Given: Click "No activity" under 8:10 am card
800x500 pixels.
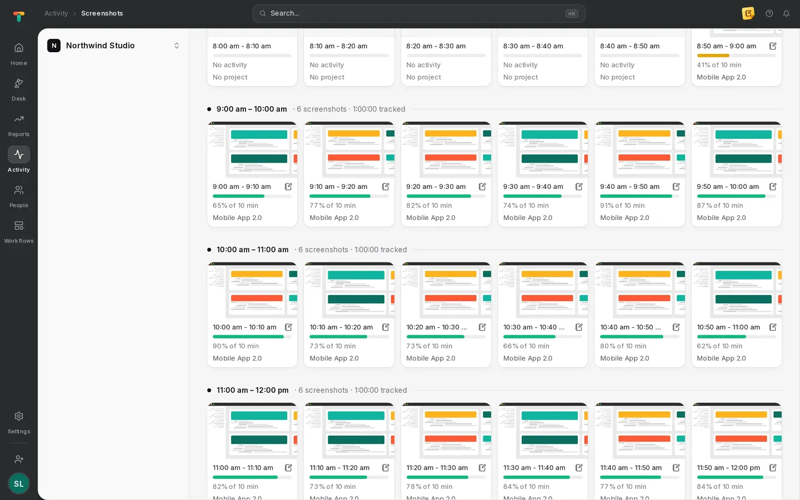Looking at the screenshot, I should (327, 65).
